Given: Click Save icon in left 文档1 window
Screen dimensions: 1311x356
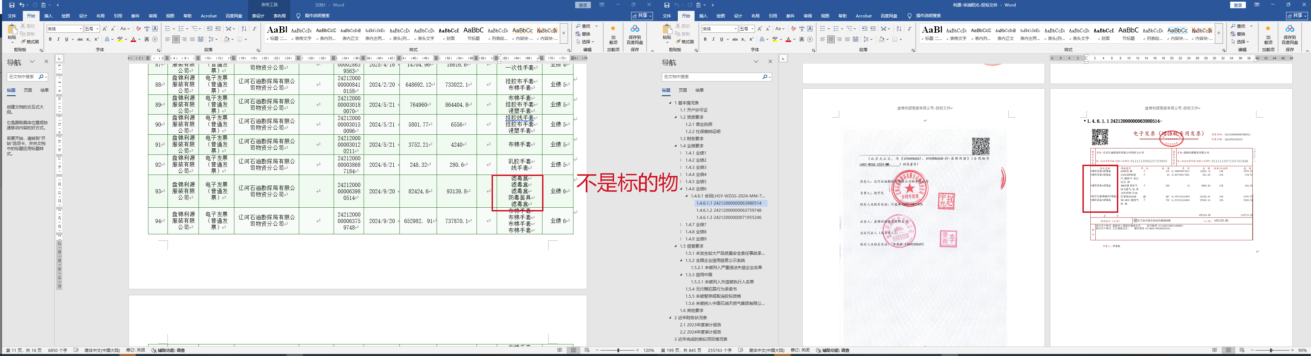Looking at the screenshot, I should pyautogui.click(x=12, y=5).
